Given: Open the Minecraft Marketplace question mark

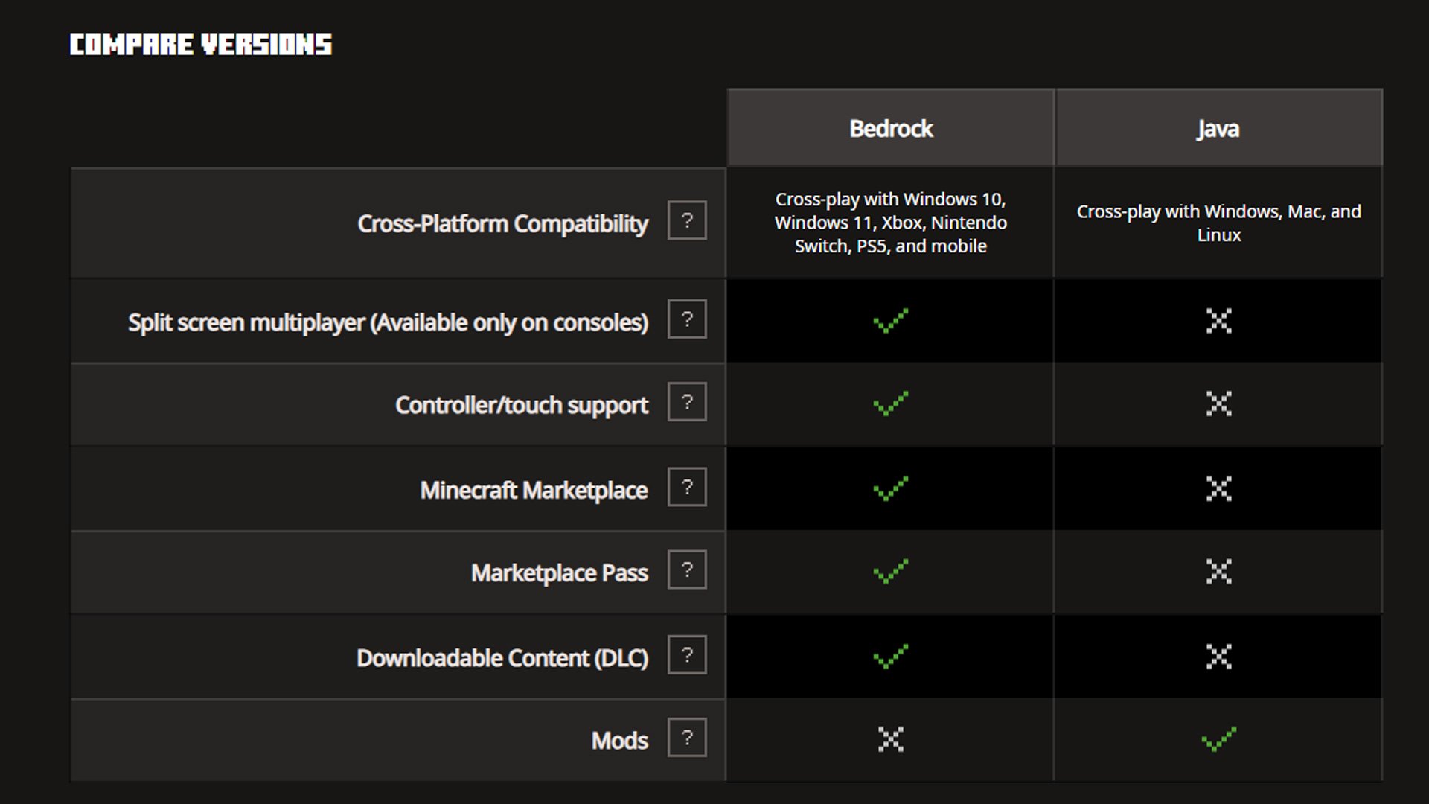Looking at the screenshot, I should pos(687,487).
